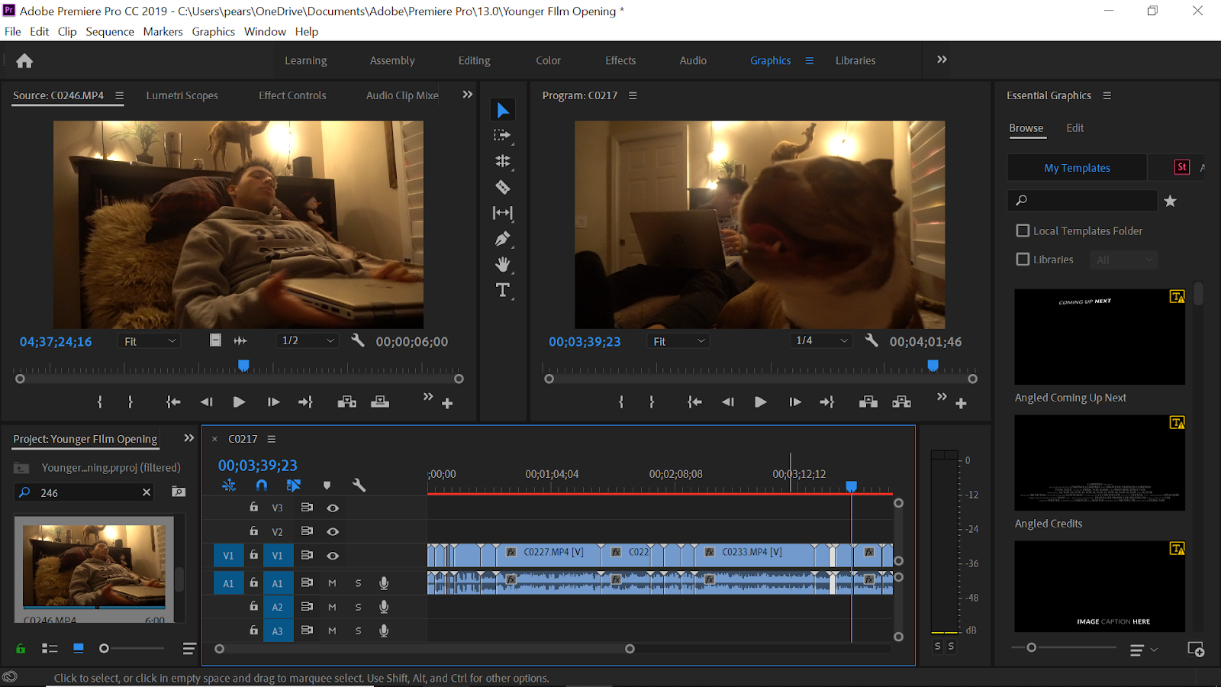Open Lumetri Scopes tab
This screenshot has width=1221, height=687.
(182, 95)
